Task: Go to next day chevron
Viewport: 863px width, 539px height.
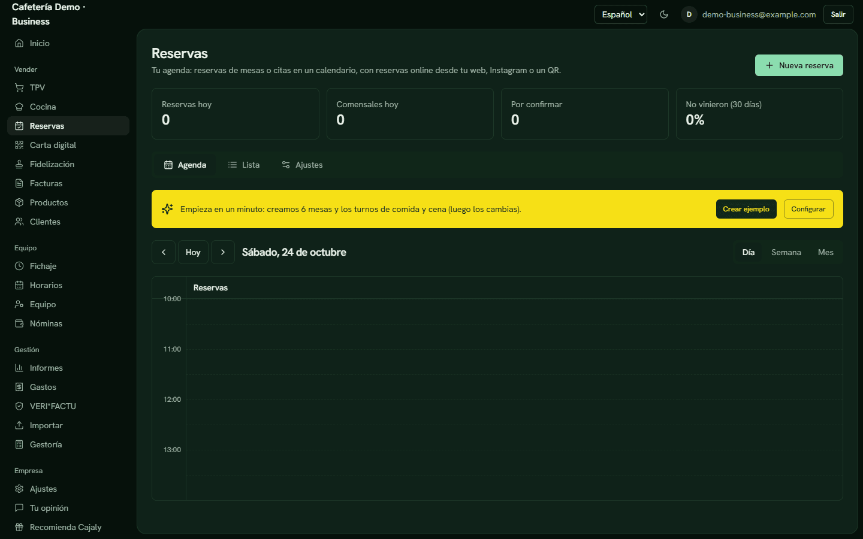Action: point(223,252)
